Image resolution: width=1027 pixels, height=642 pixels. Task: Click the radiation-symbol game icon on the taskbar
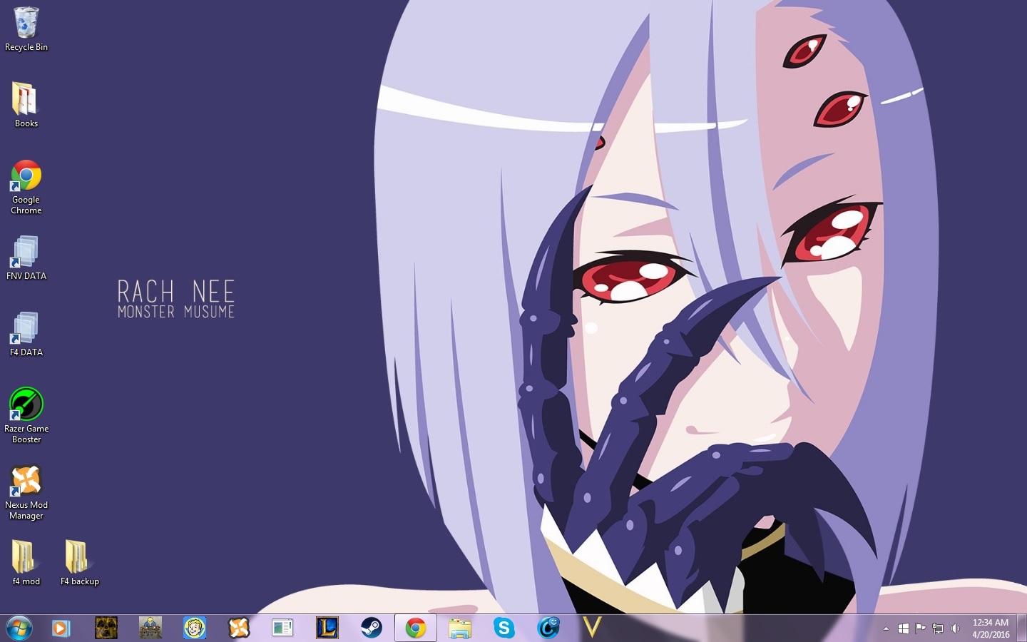[x=106, y=628]
